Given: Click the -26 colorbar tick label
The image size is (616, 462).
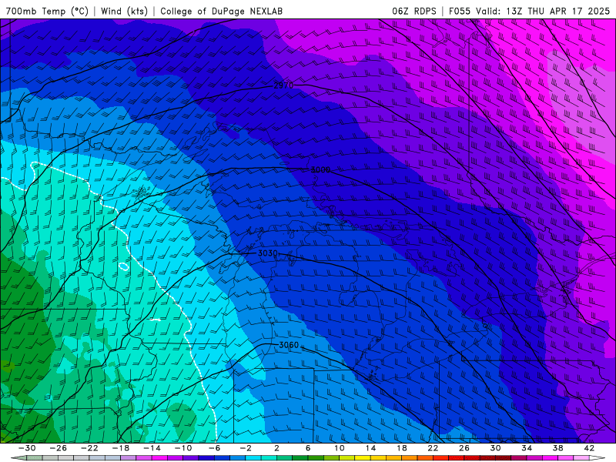Looking at the screenshot, I should pyautogui.click(x=59, y=448).
